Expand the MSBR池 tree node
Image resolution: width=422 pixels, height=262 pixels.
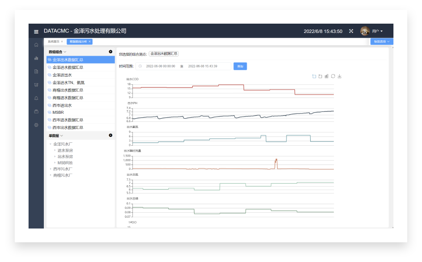coord(55,163)
